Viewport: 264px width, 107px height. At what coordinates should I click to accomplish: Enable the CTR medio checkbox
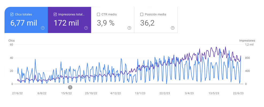point(99,14)
